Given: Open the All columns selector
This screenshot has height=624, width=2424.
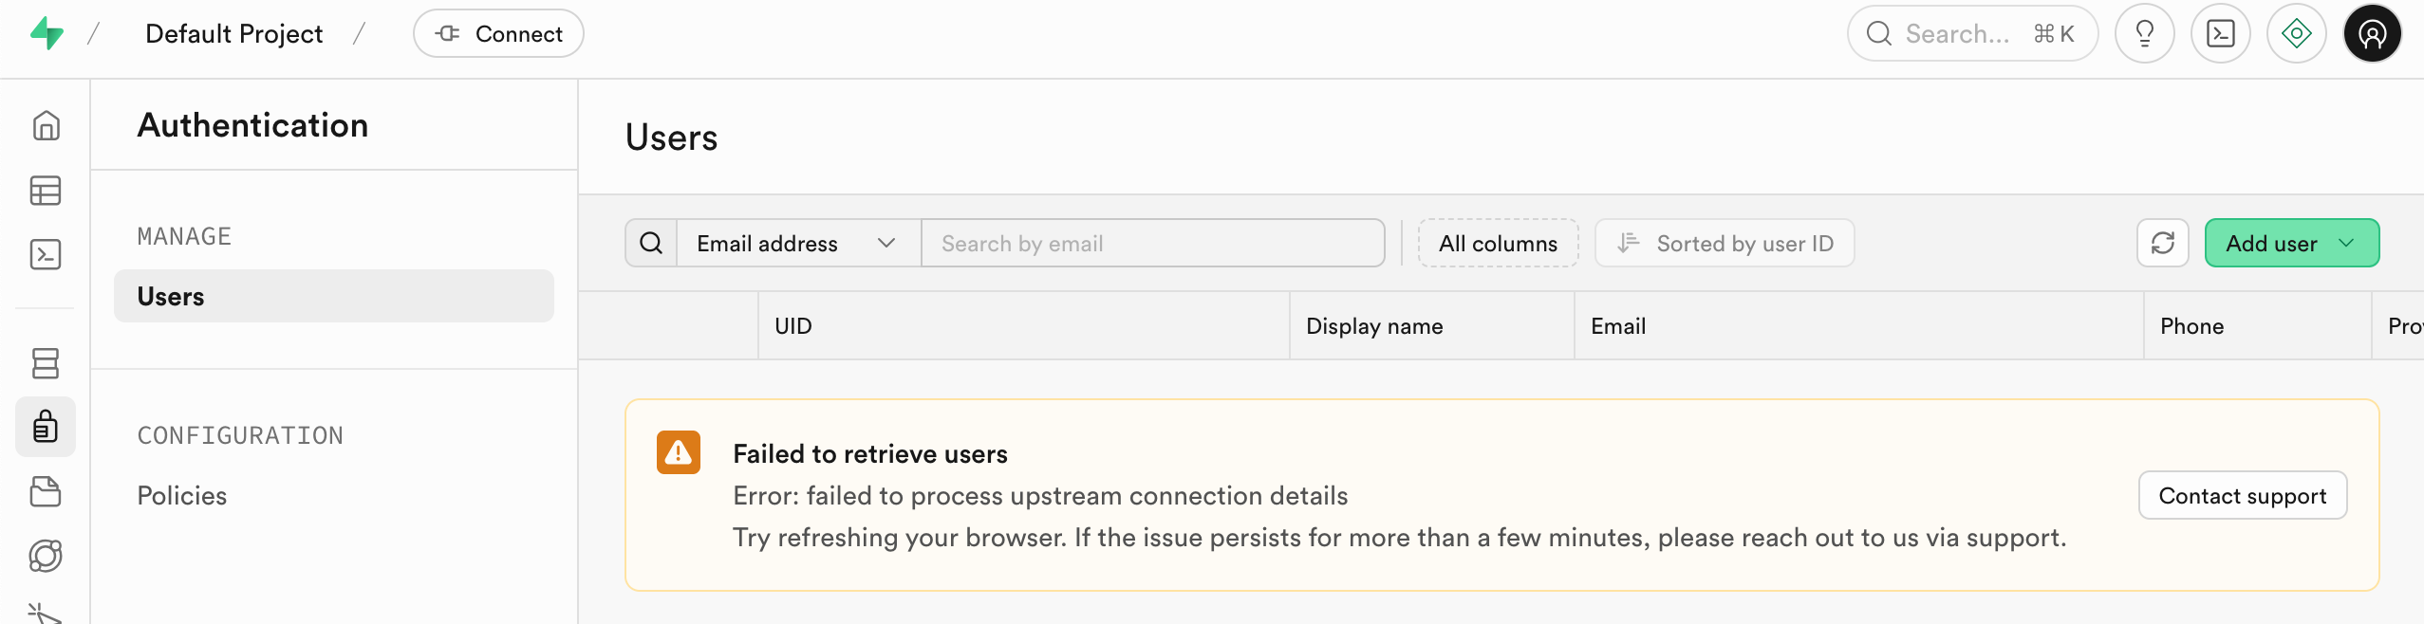Looking at the screenshot, I should (x=1498, y=244).
